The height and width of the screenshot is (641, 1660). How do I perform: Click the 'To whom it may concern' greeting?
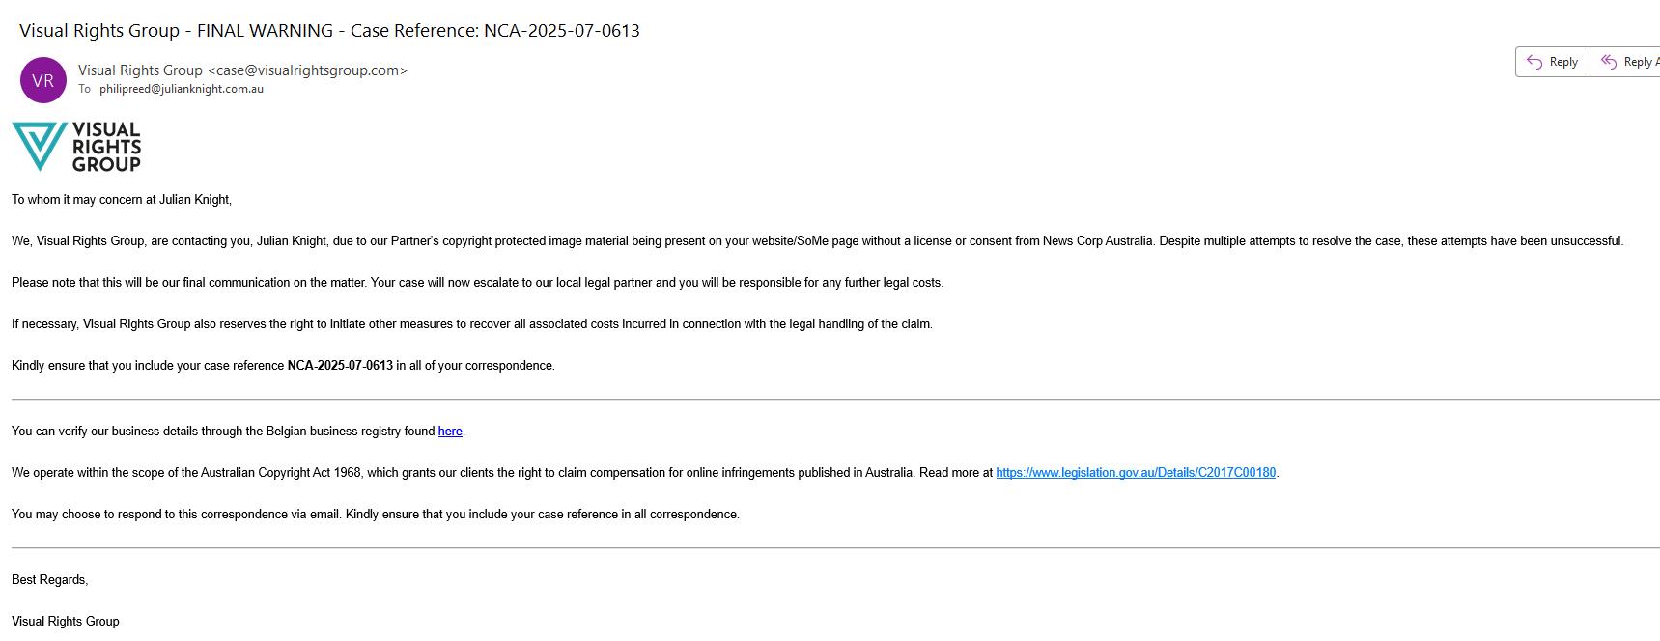(x=122, y=200)
